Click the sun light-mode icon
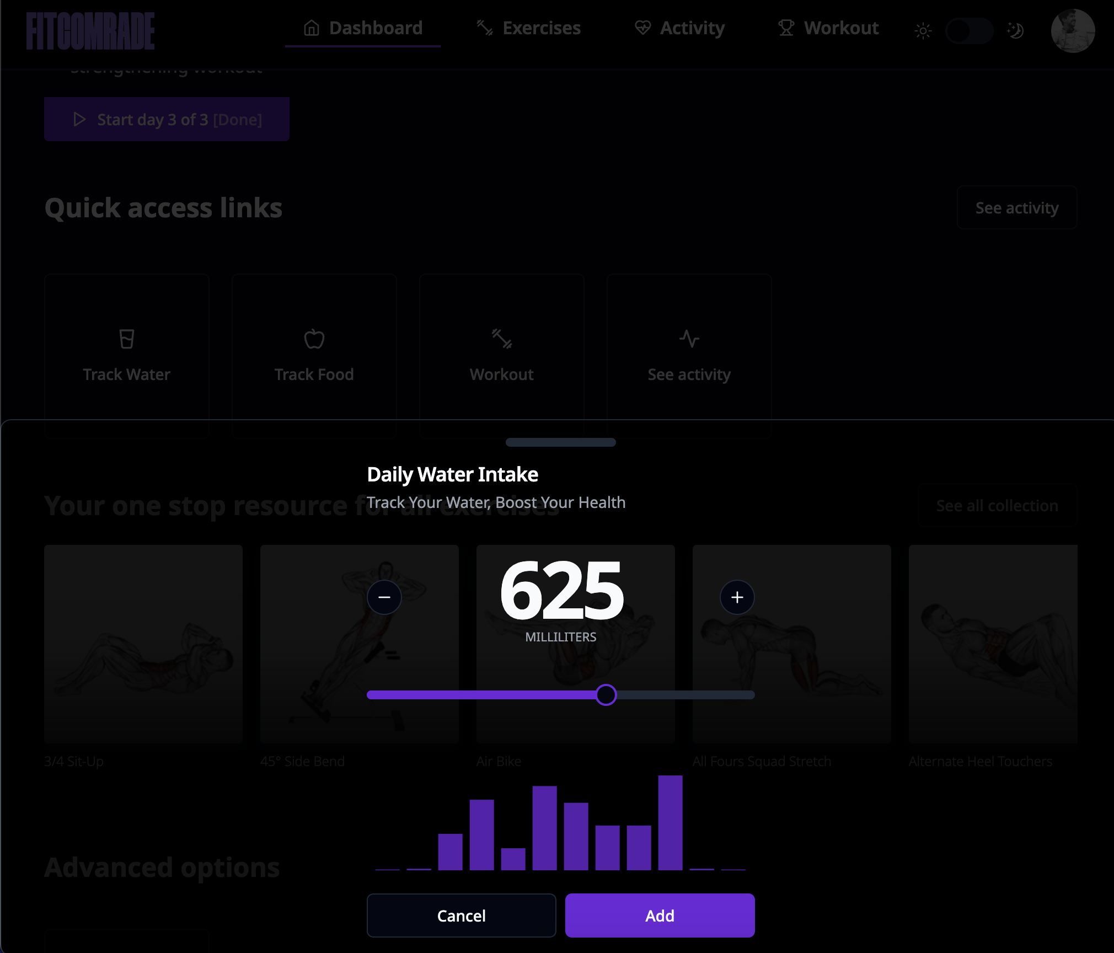This screenshot has width=1114, height=953. 923,30
